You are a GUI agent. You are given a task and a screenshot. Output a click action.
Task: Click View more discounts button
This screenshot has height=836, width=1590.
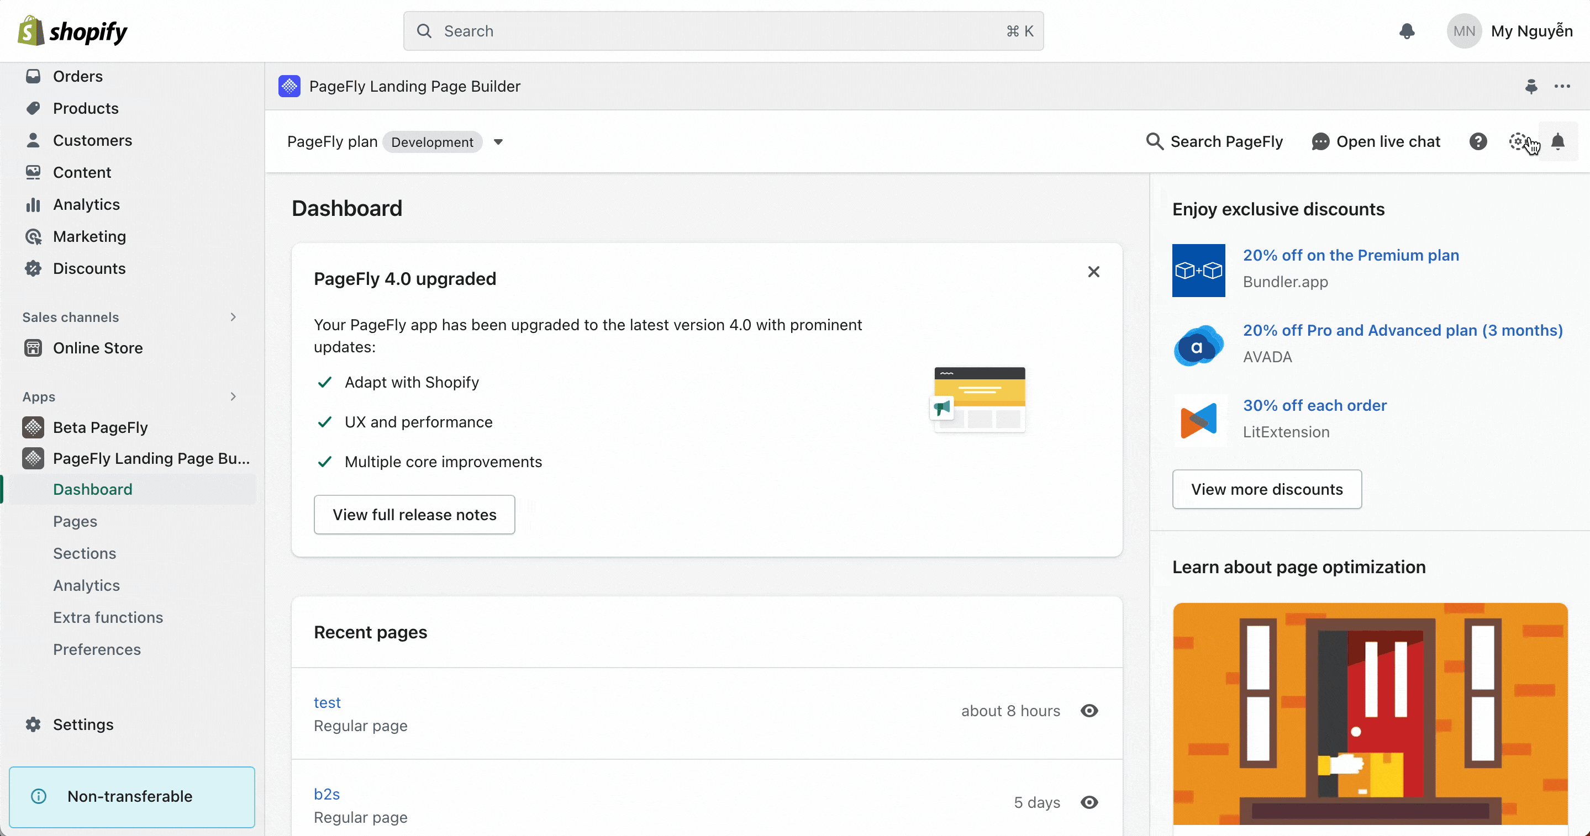[x=1267, y=489]
